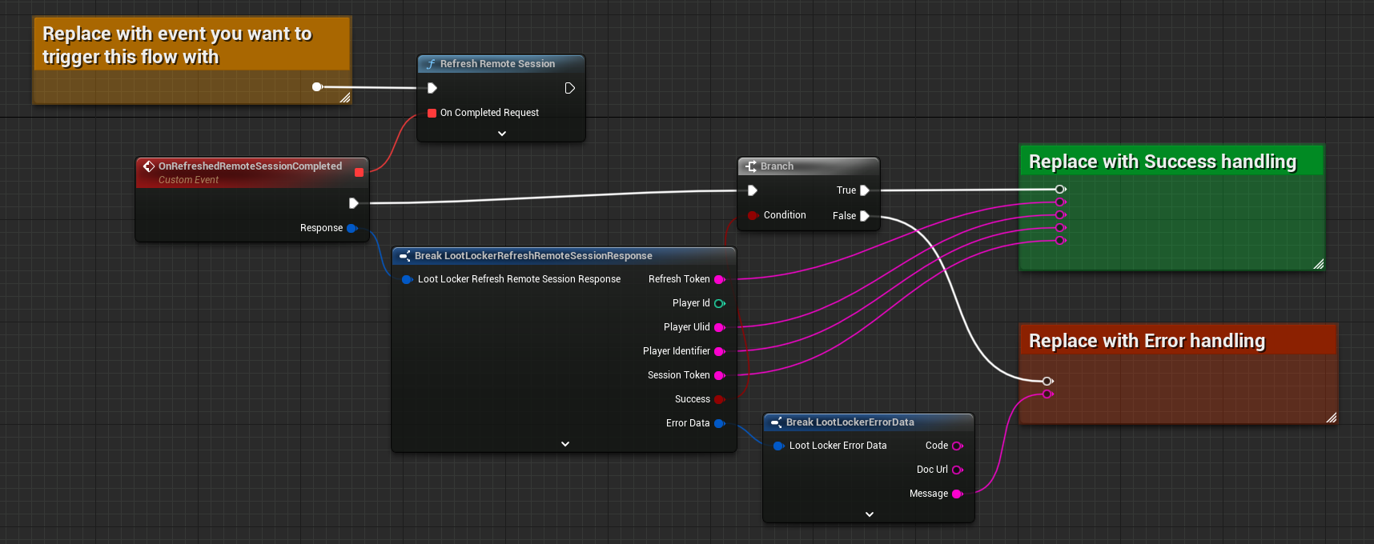
Task: Expand the Break LootLockerErrorData node chevron
Action: (870, 514)
